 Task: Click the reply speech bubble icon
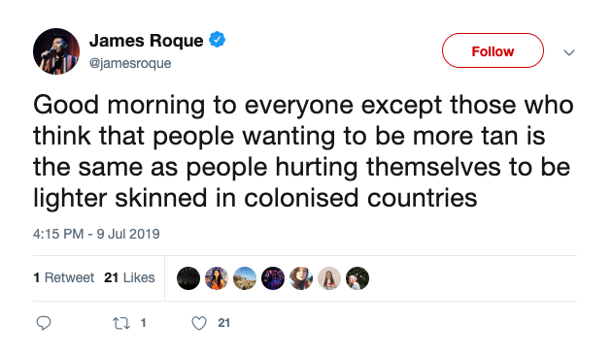(44, 323)
